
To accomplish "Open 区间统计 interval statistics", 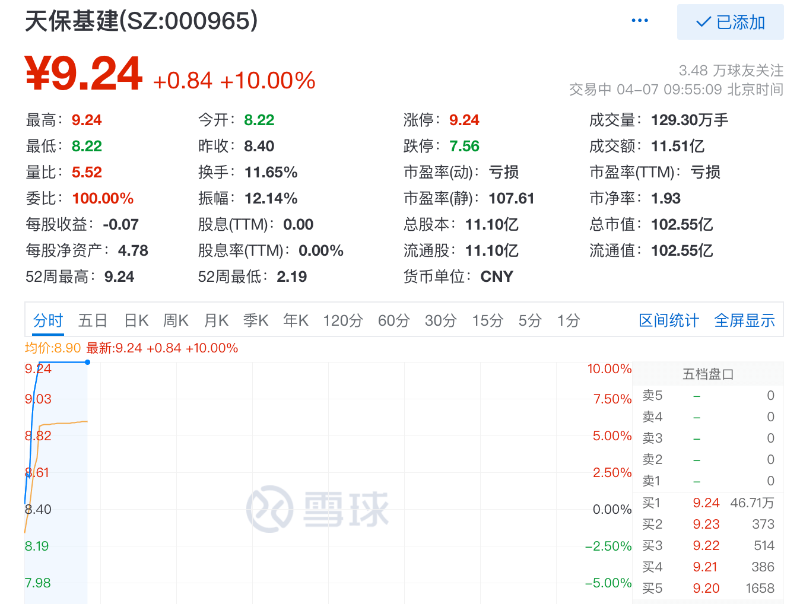I will tap(669, 320).
